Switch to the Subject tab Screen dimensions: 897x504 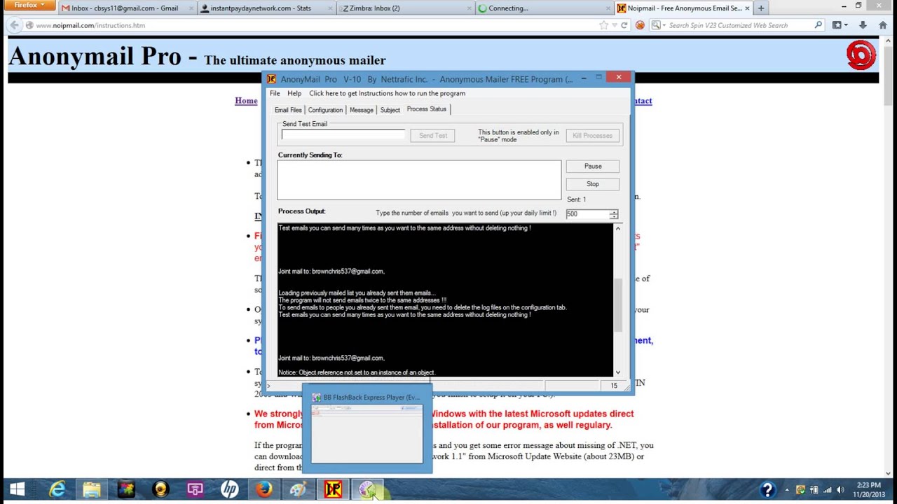point(390,110)
